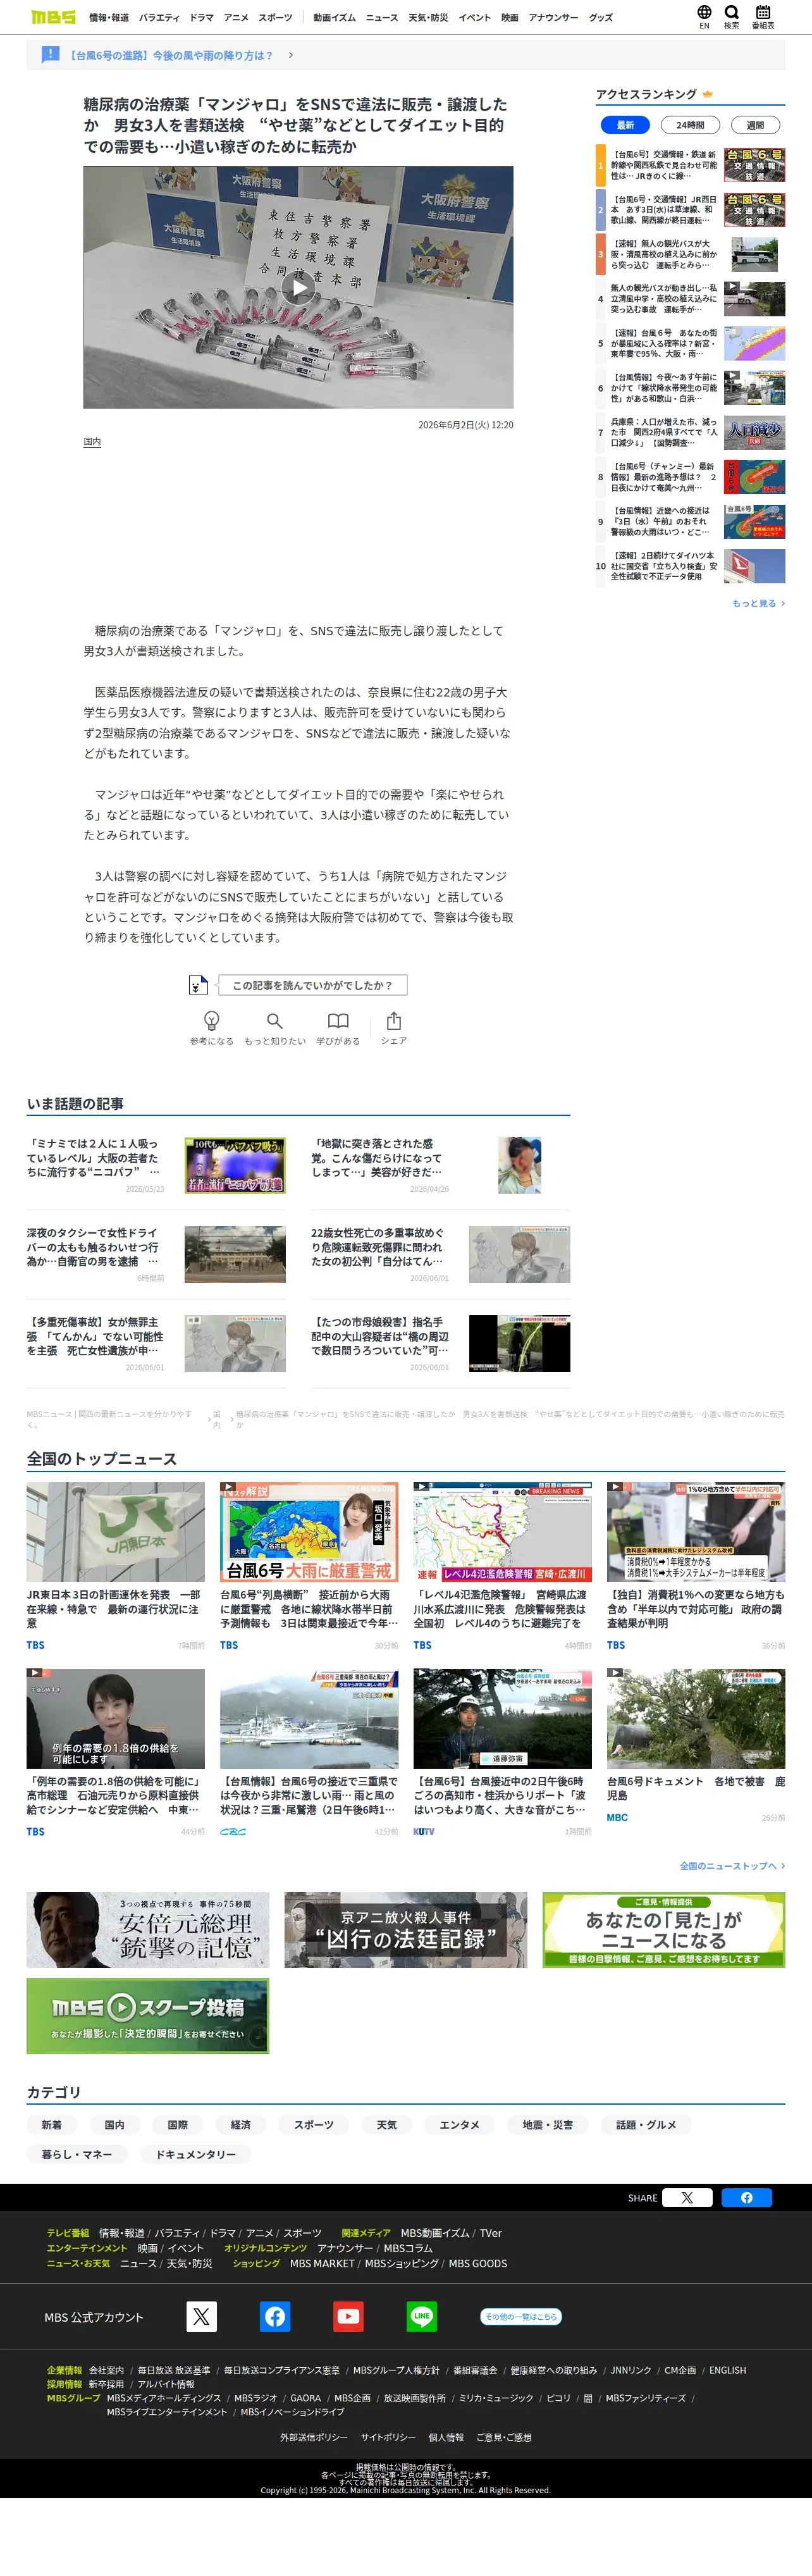Open MBS official X account icon

202,2315
